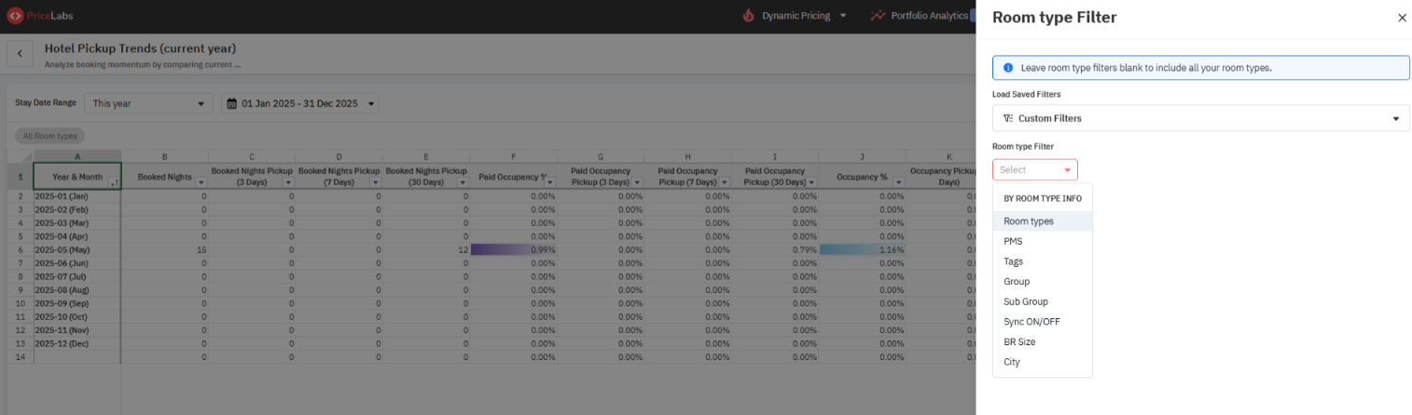Click the filter icon beside Custom Filters

click(1007, 118)
